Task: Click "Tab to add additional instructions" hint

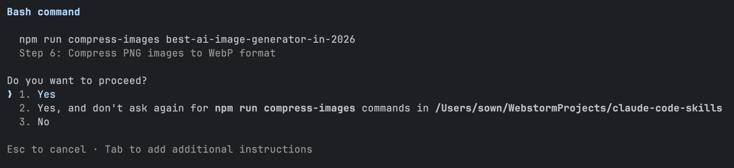Action: [208, 150]
